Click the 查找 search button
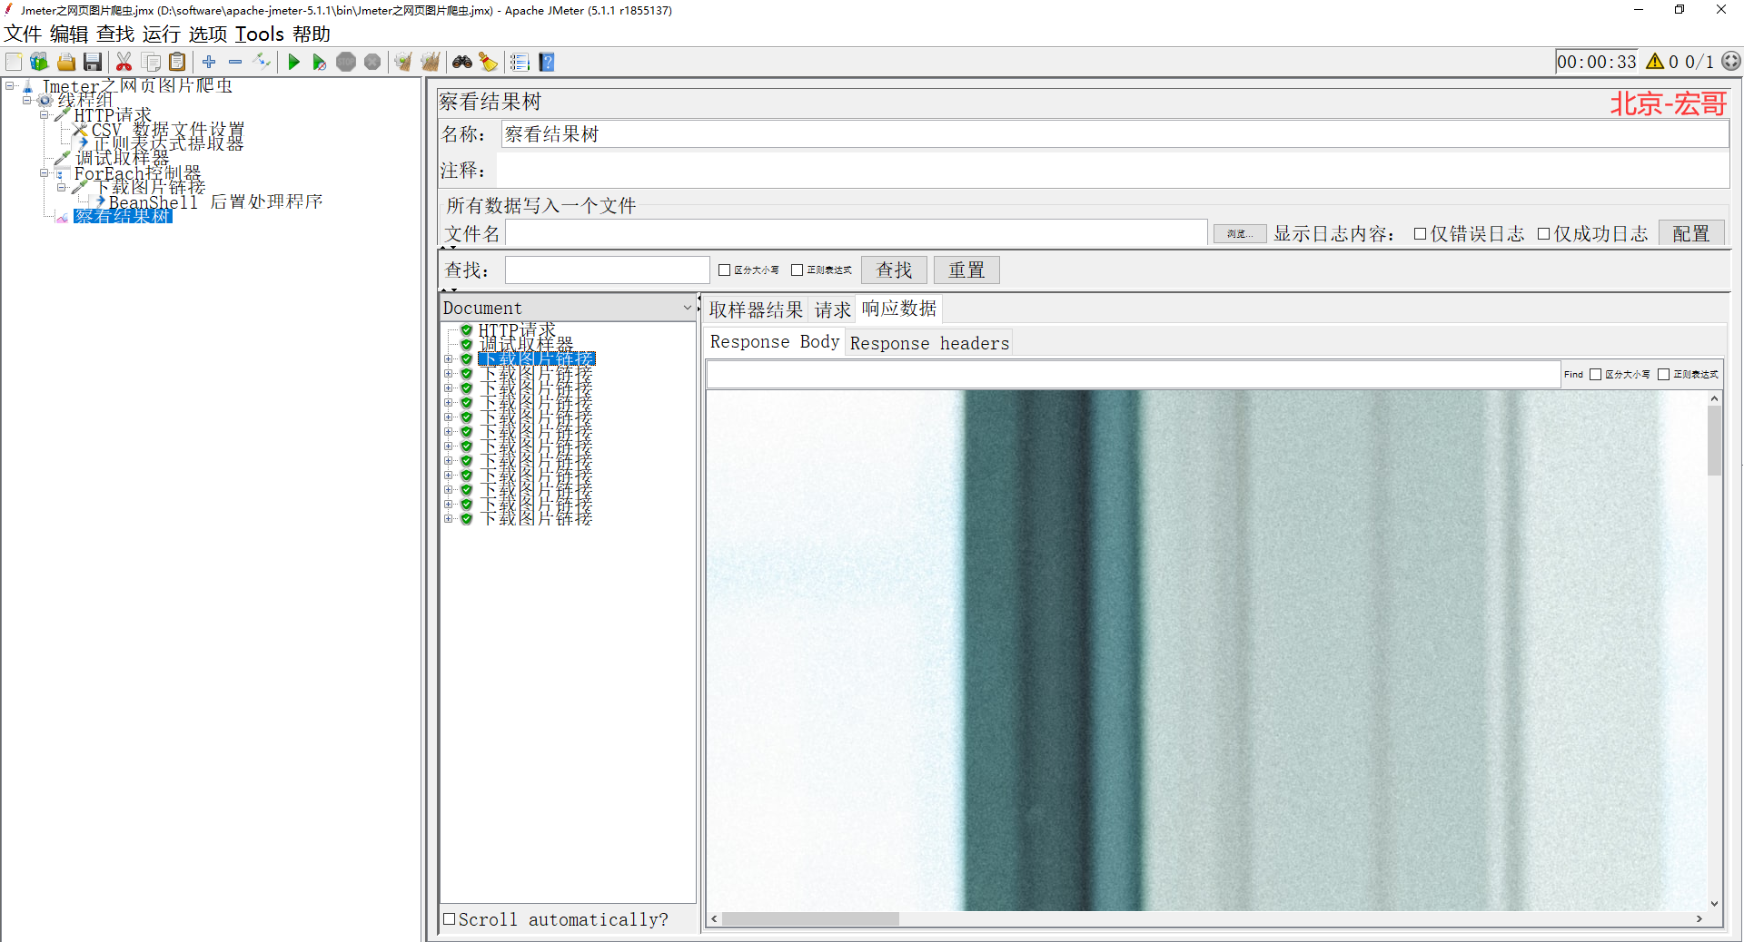 pos(894,270)
